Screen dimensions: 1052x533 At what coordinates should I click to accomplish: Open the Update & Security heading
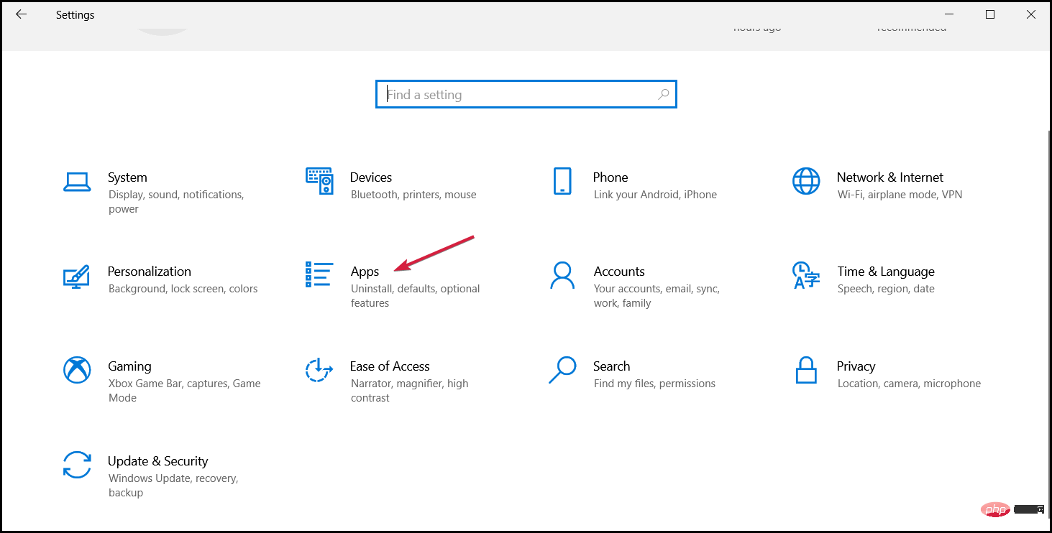pos(157,461)
